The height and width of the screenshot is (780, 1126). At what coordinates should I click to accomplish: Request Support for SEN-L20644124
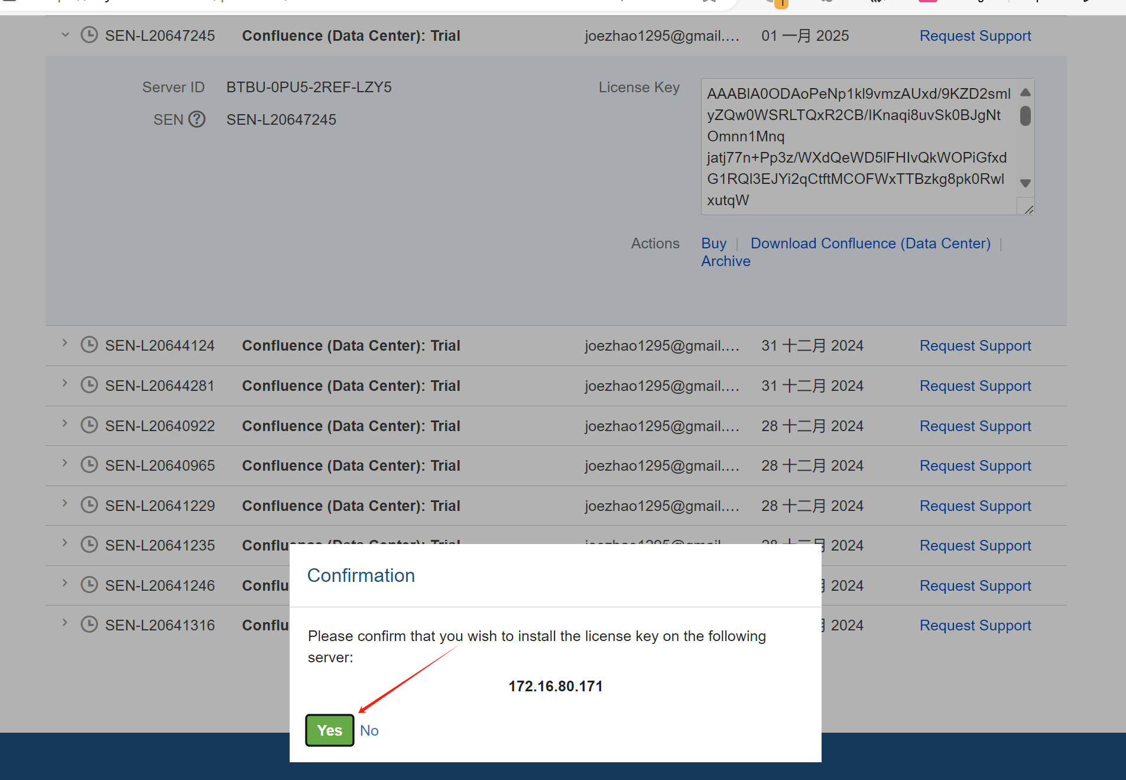[975, 346]
